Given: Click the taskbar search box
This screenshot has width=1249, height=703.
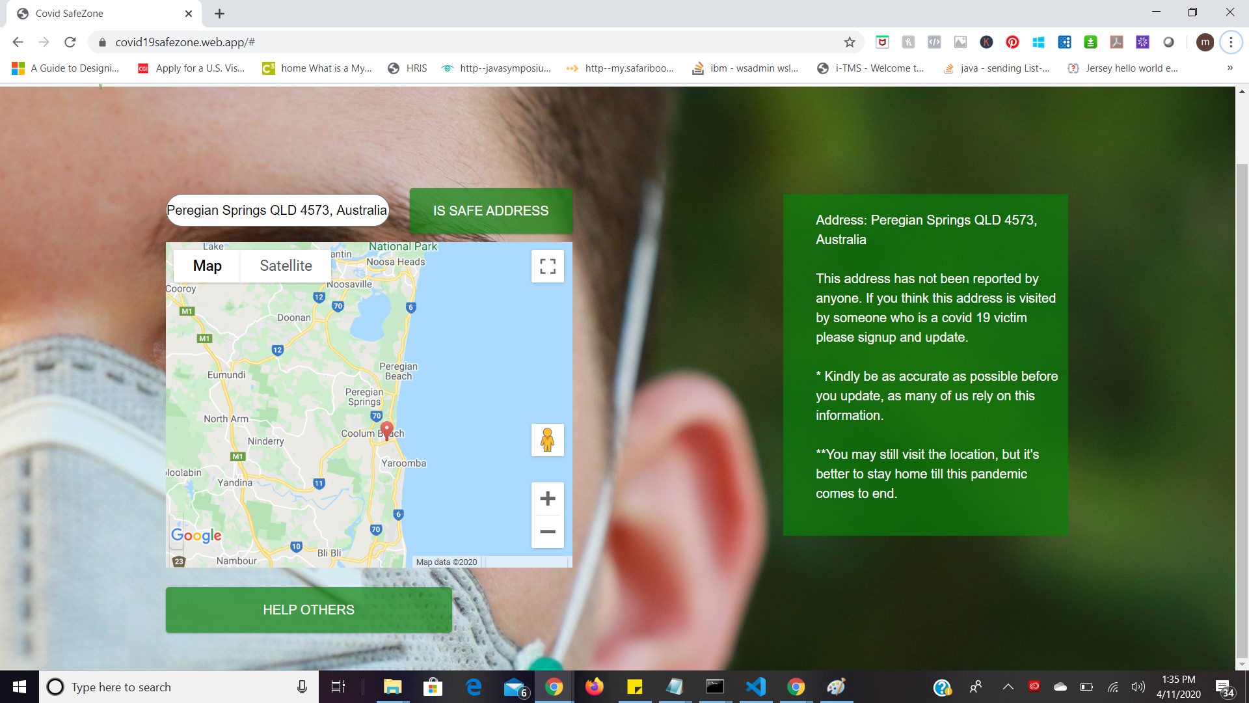Looking at the screenshot, I should coord(179,687).
